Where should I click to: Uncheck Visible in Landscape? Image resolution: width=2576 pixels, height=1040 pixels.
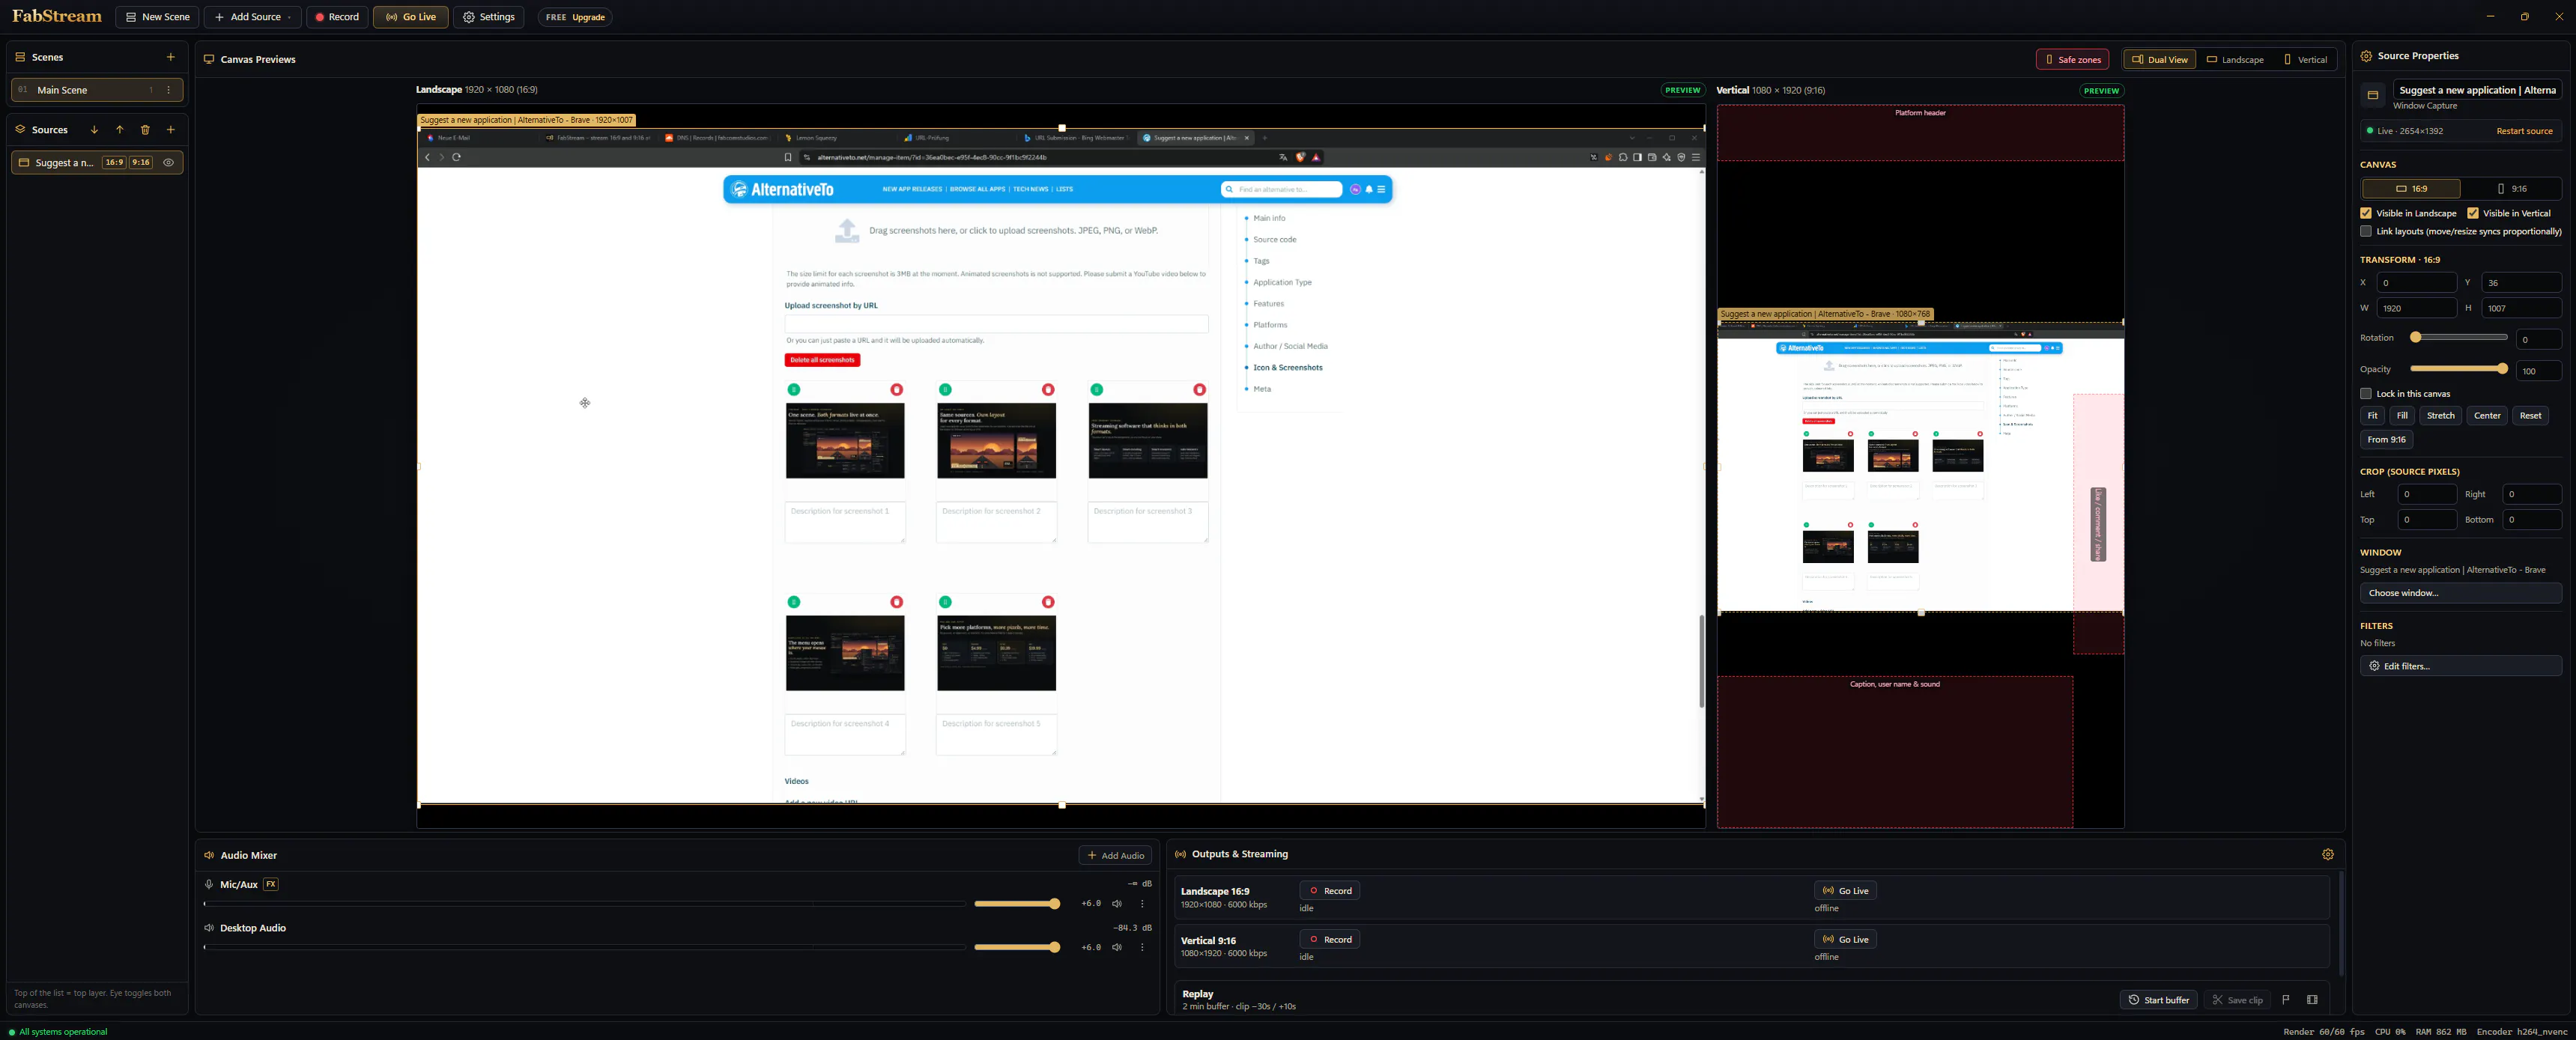pos(2366,213)
